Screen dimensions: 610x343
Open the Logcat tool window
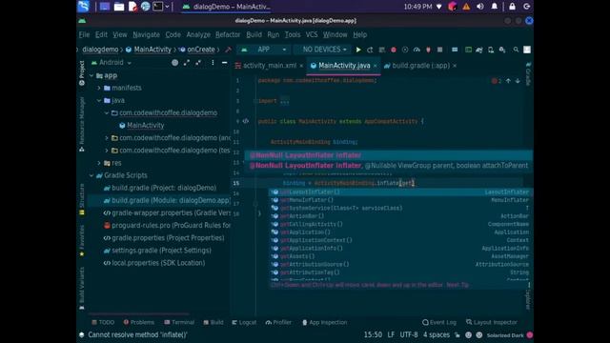tap(244, 322)
